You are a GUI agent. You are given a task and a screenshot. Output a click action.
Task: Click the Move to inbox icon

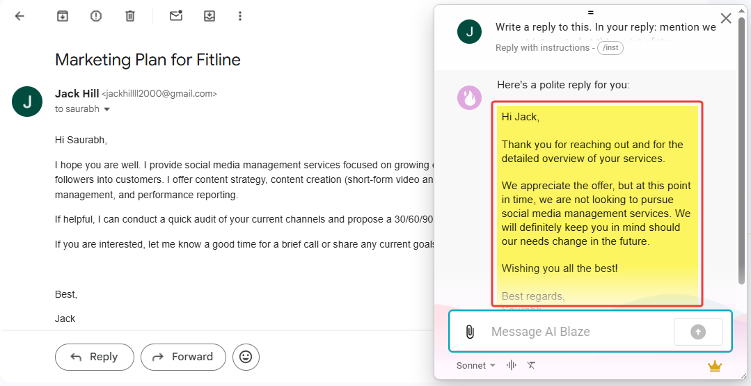[210, 16]
